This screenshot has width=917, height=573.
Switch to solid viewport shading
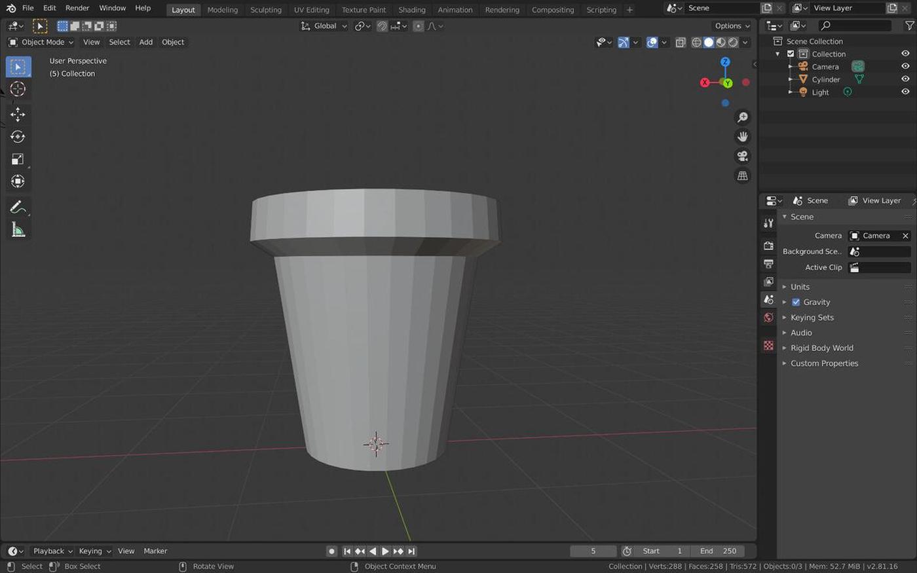pos(709,42)
